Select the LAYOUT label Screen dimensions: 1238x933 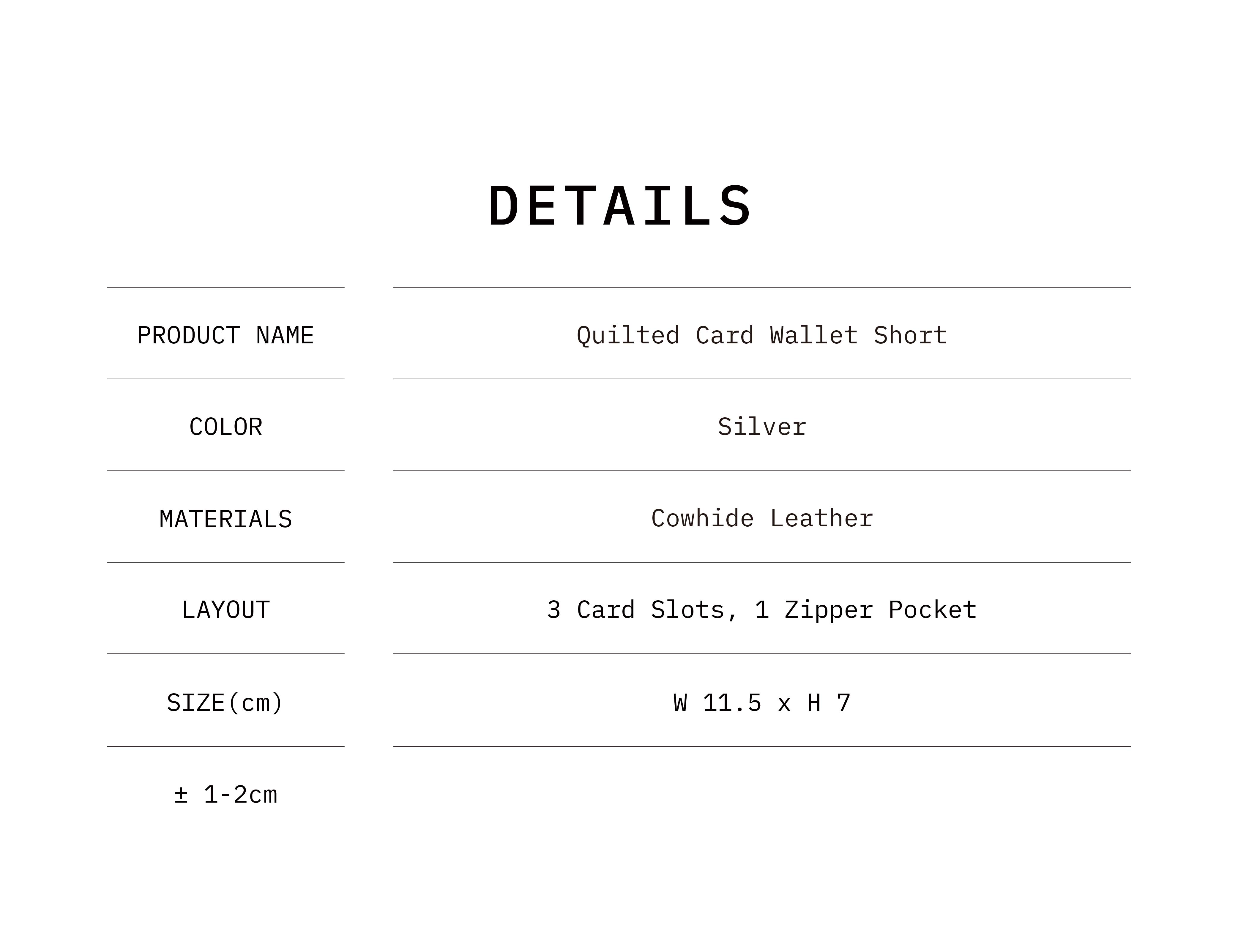click(225, 610)
